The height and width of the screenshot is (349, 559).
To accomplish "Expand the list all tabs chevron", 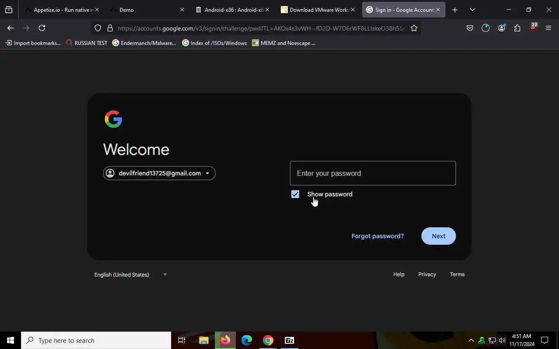I will pos(472,10).
